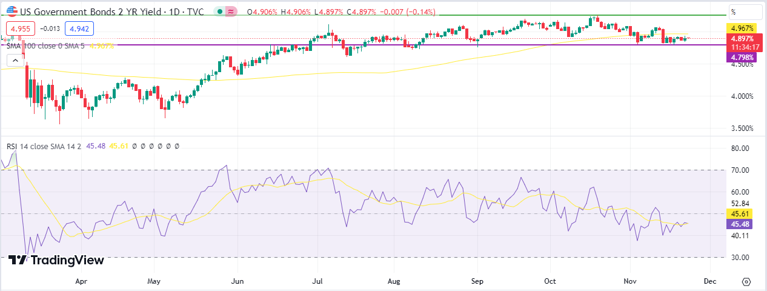Click the purple RSI value label 45.48
Screen dimensions: 767x291
pos(738,224)
